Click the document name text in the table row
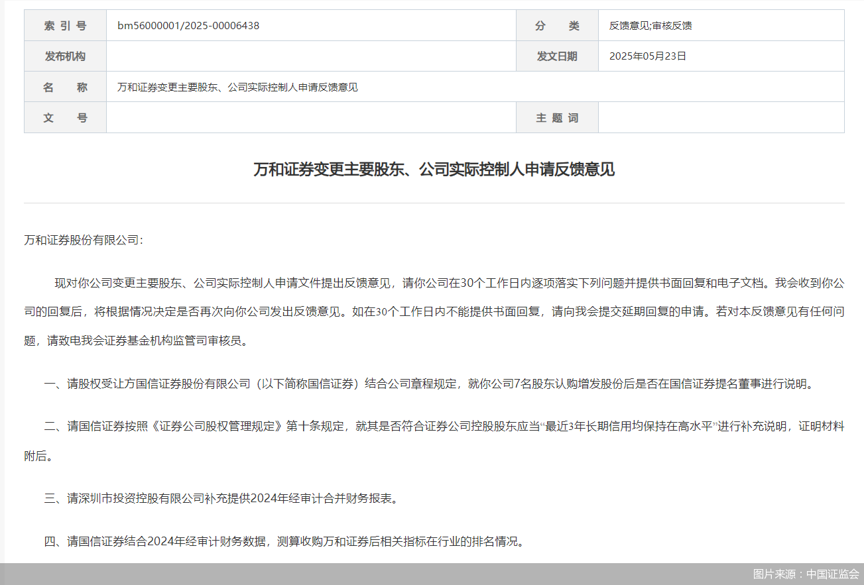The height and width of the screenshot is (585, 864). click(x=237, y=87)
